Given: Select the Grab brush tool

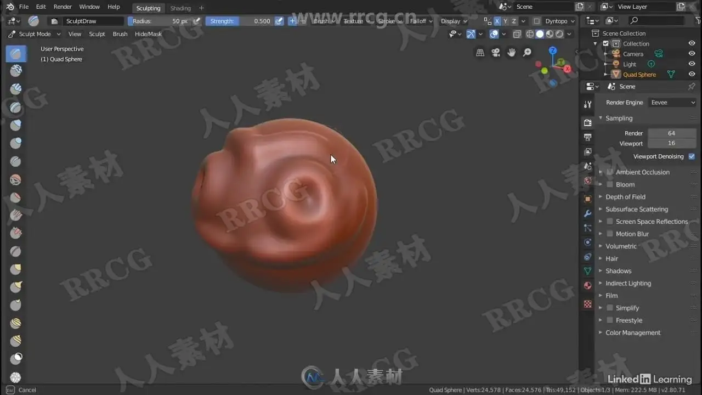Looking at the screenshot, I should click(x=16, y=269).
